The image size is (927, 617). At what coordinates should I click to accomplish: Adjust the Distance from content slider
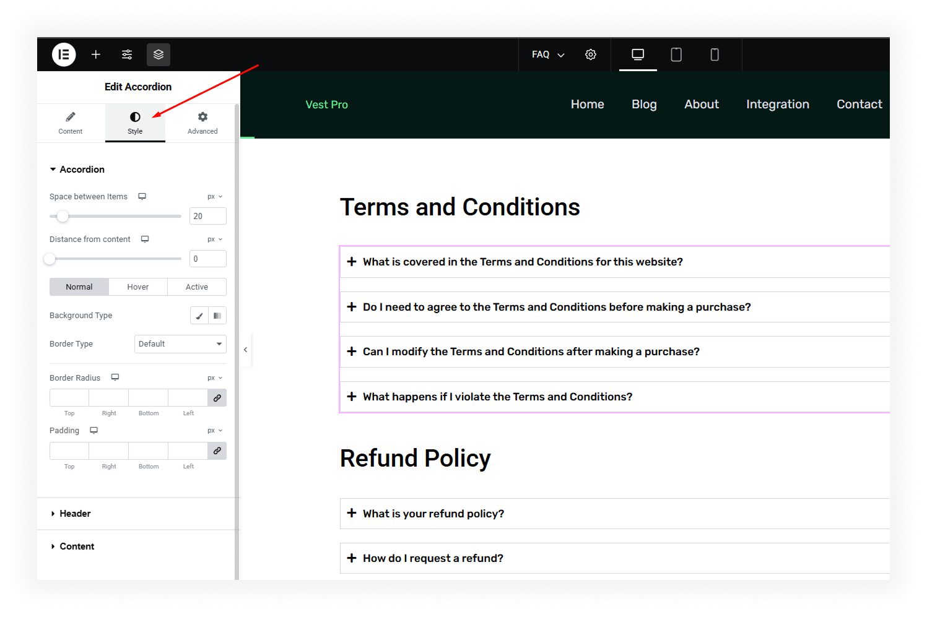pyautogui.click(x=50, y=259)
